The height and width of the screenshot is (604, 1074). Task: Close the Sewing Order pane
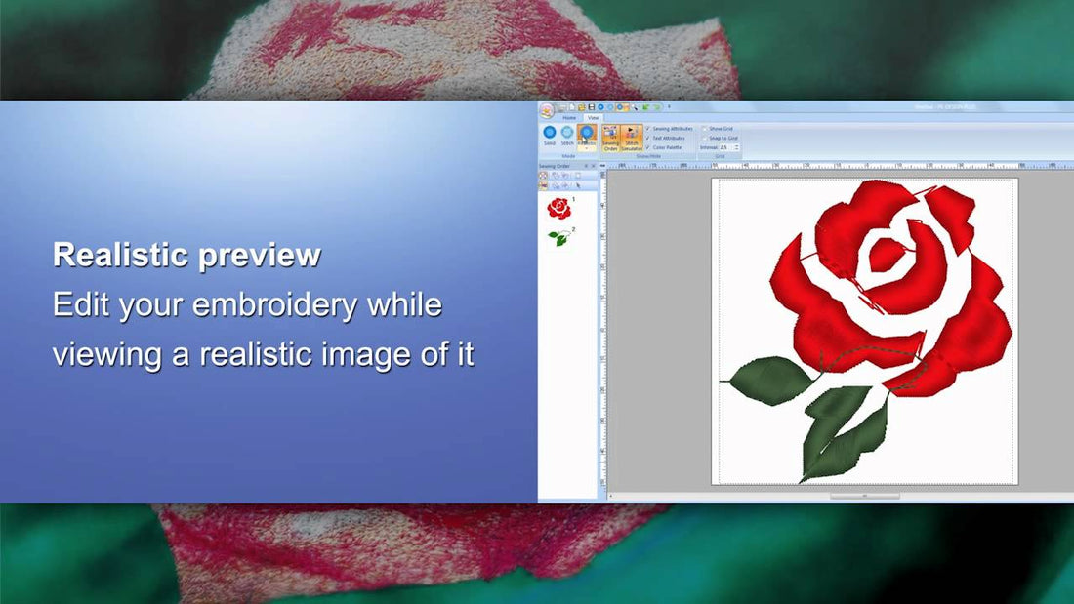(x=593, y=165)
